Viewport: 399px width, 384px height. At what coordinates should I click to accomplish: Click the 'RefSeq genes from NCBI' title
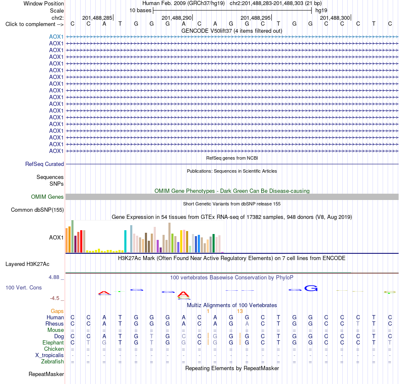pyautogui.click(x=232, y=158)
